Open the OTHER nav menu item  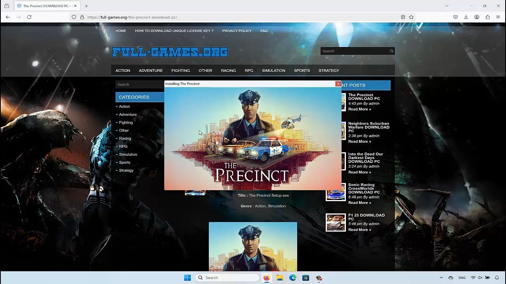tap(206, 71)
